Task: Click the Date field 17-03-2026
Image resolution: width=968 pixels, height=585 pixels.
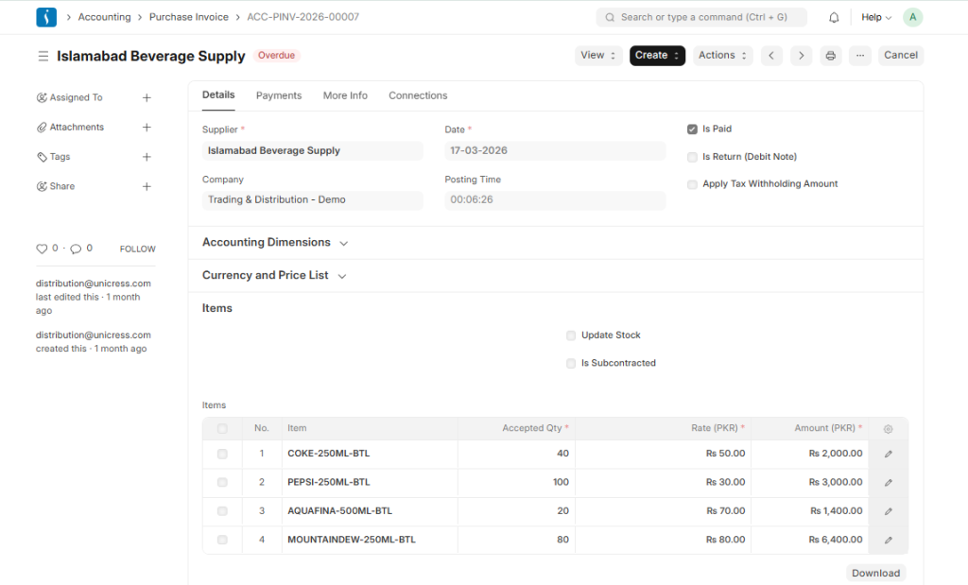Action: (555, 150)
